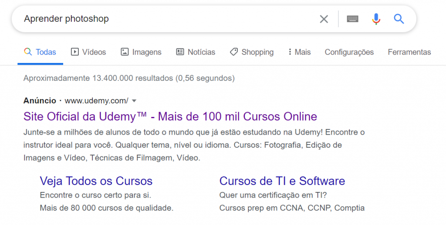The image size is (446, 225).
Task: Start voice search with the microphone icon
Action: [376, 19]
